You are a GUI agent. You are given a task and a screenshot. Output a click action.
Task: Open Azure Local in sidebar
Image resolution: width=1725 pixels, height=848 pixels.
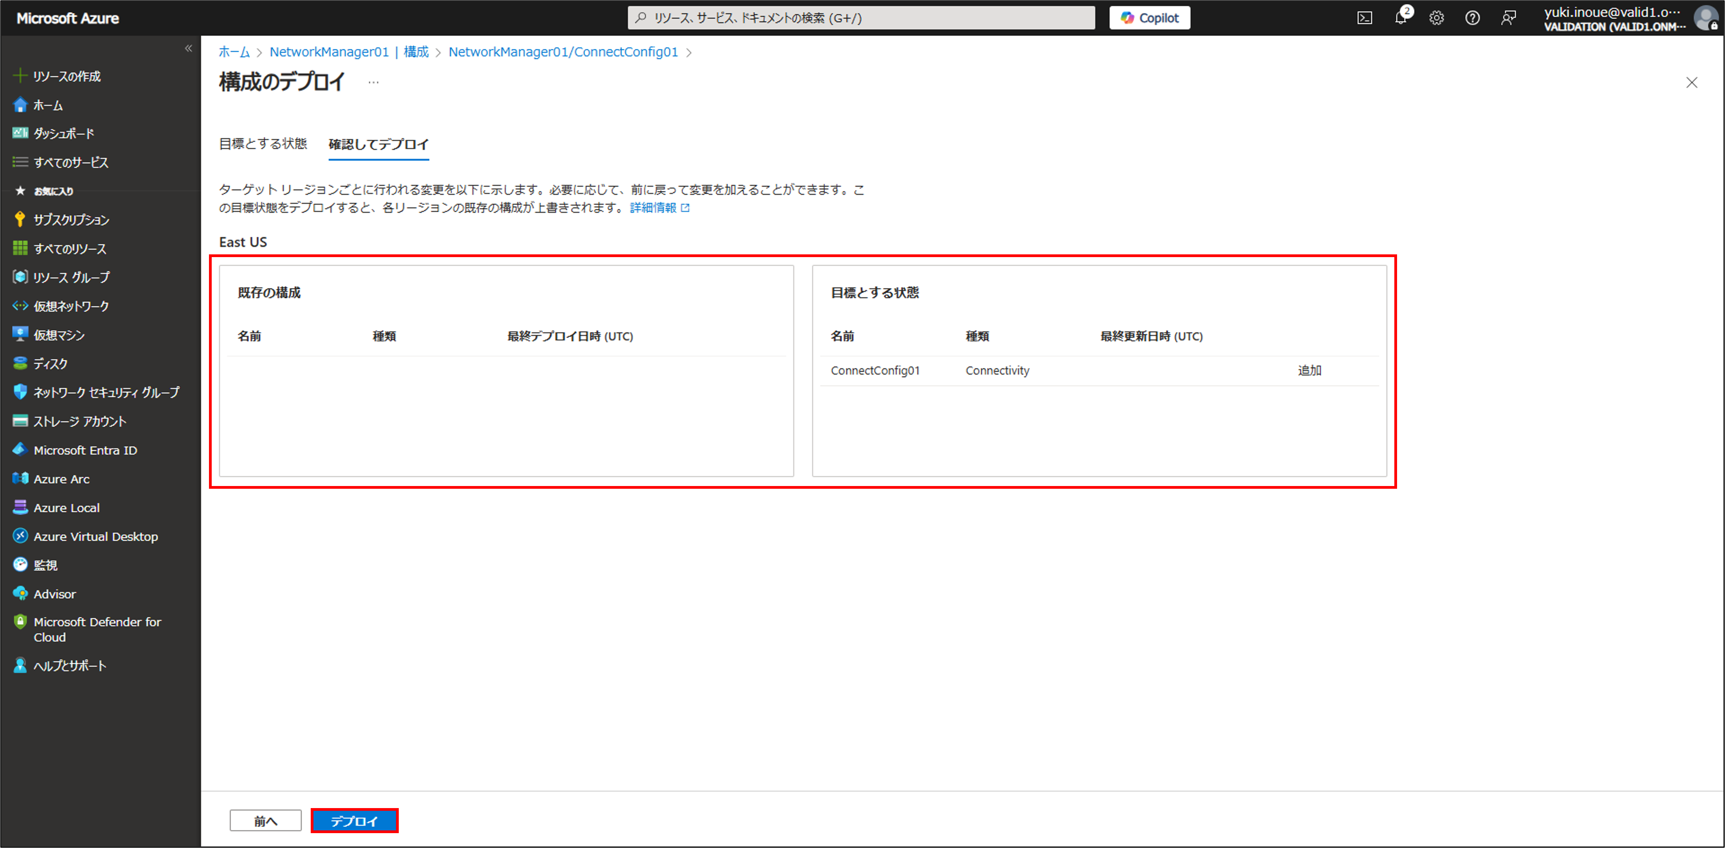[66, 507]
